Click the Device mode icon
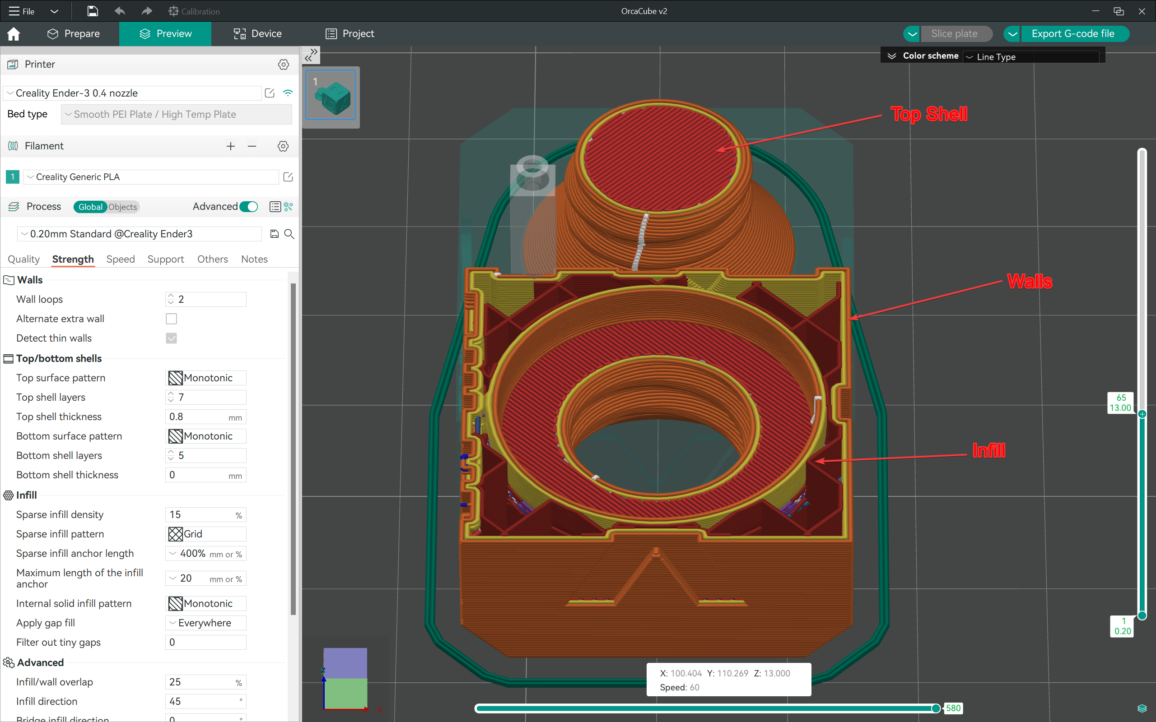 [x=239, y=33]
